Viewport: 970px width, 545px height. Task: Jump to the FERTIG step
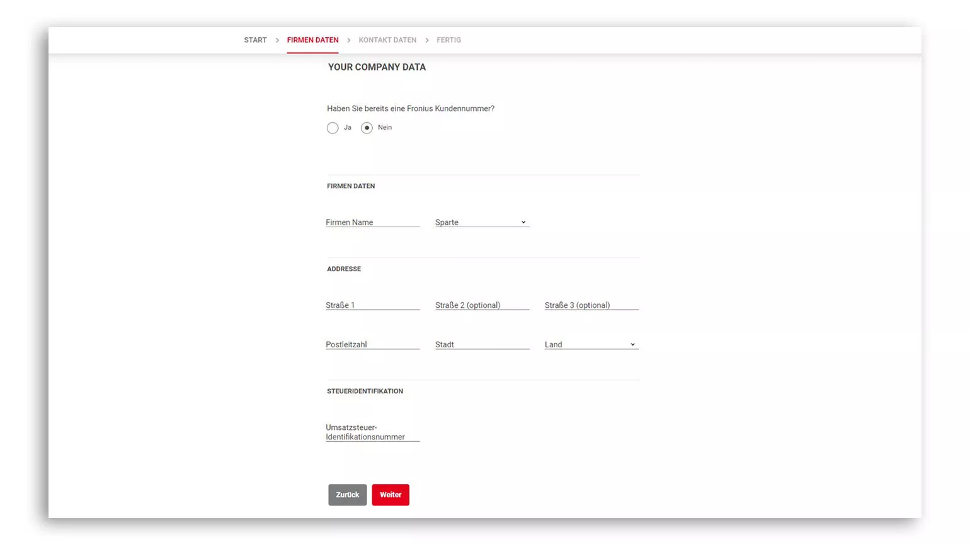[x=448, y=40]
